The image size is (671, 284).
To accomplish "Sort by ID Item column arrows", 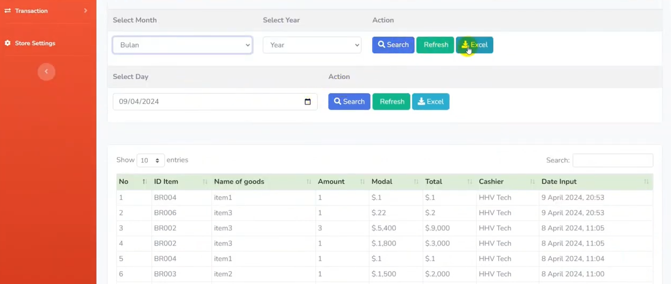I will 205,182.
